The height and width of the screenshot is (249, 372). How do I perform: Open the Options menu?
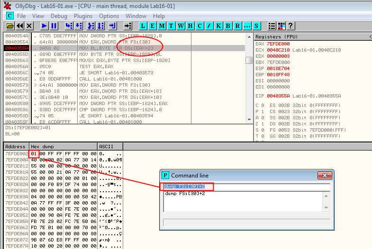(x=109, y=16)
